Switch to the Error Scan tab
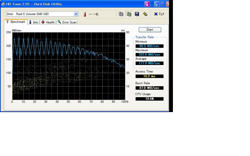Screen dimensions: 250x156 pyautogui.click(x=67, y=22)
